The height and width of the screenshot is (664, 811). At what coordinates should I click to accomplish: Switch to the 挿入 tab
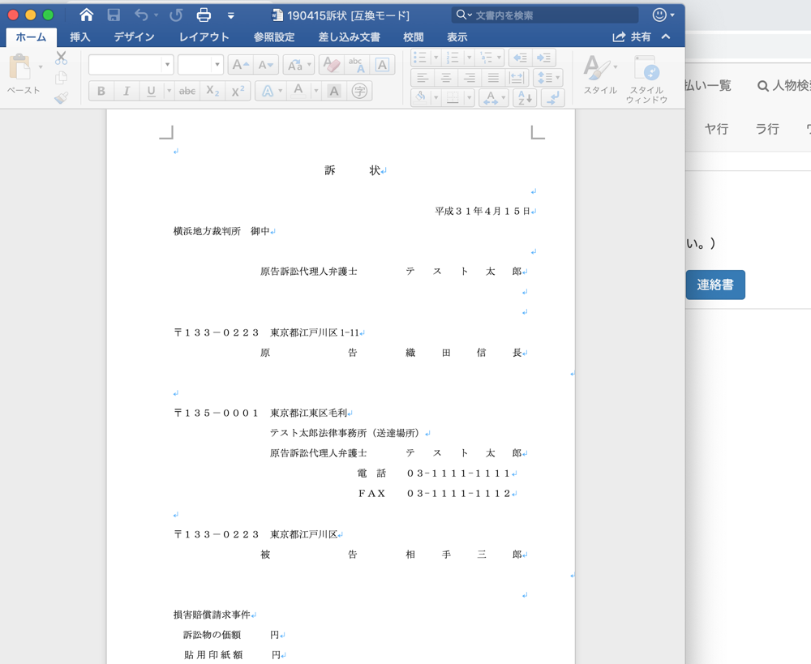(80, 37)
